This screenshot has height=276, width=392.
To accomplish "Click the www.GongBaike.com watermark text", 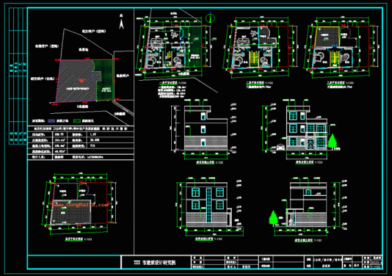I will (81, 205).
